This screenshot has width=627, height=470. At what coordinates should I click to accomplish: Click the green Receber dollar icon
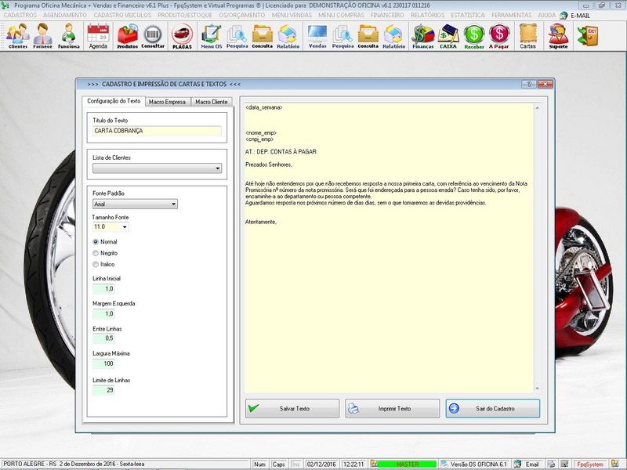pyautogui.click(x=474, y=36)
